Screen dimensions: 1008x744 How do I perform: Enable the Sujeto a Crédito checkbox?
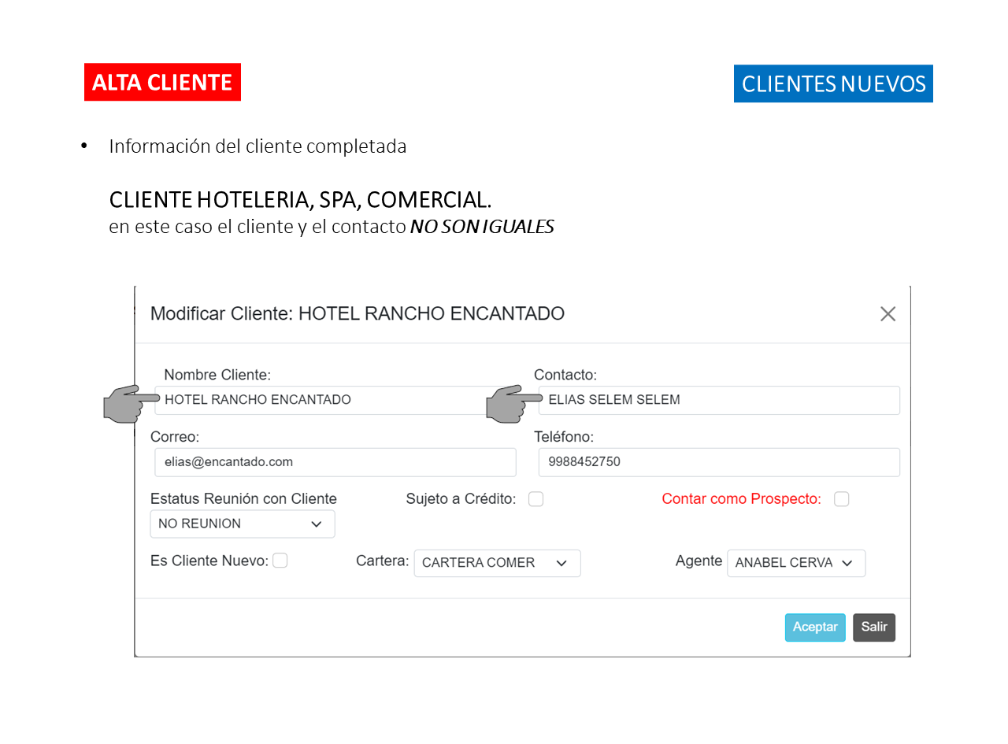coord(535,499)
